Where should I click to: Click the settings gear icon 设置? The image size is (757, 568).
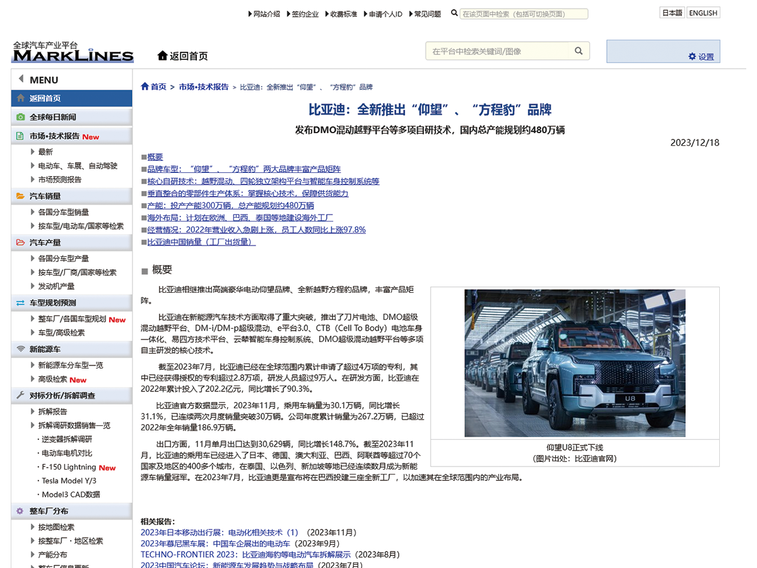692,56
